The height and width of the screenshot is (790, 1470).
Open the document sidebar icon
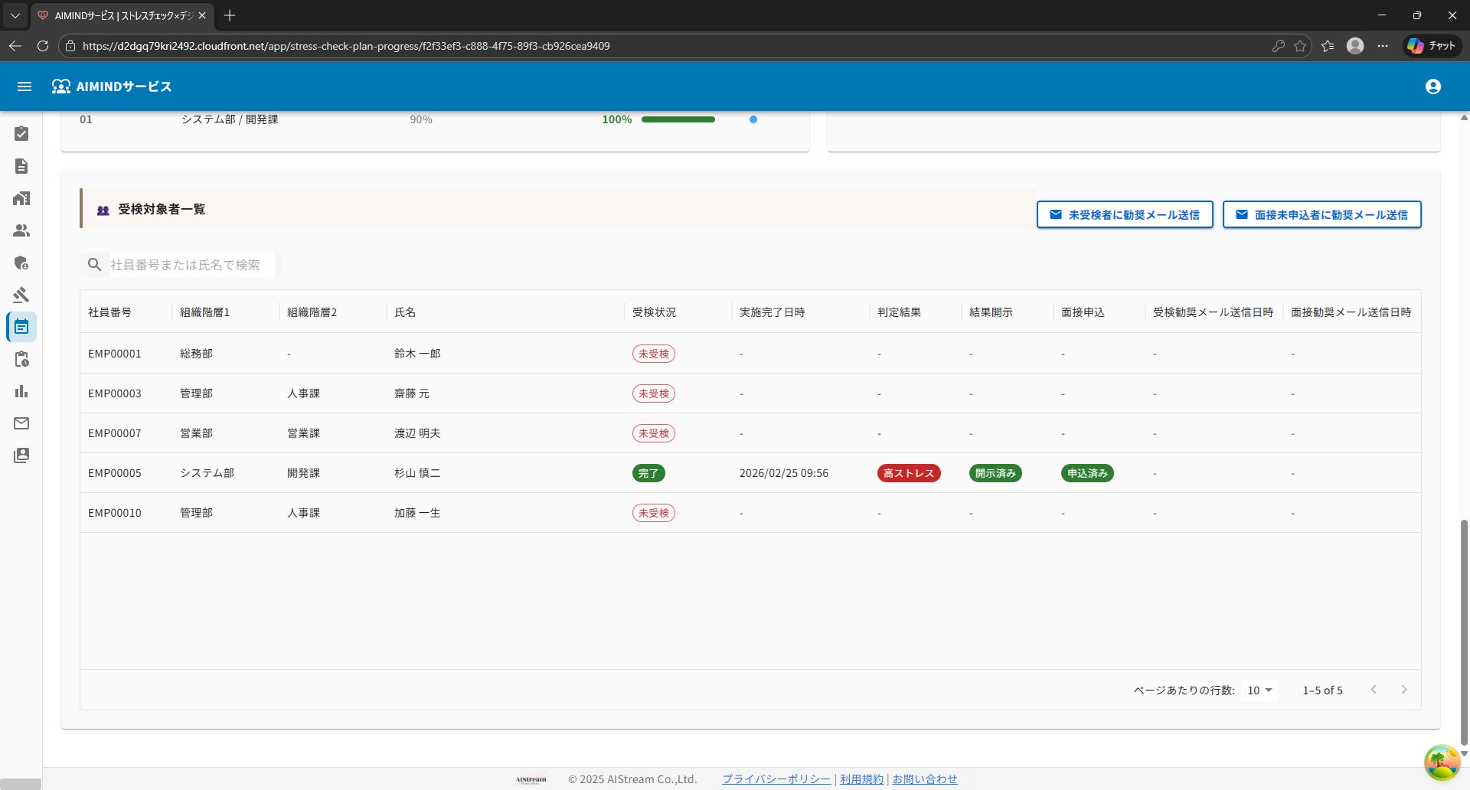21,166
